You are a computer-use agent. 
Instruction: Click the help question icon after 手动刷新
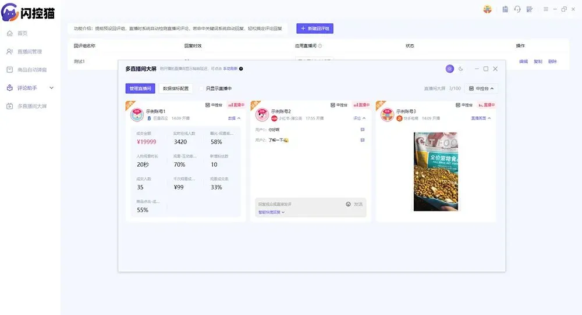241,69
